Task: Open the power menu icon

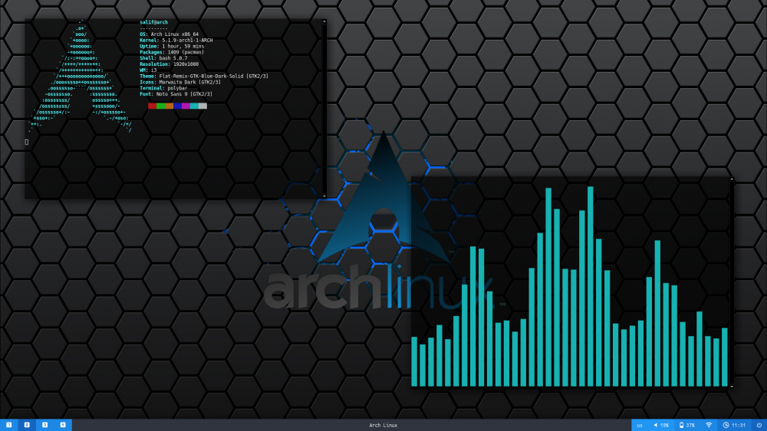Action: click(759, 425)
